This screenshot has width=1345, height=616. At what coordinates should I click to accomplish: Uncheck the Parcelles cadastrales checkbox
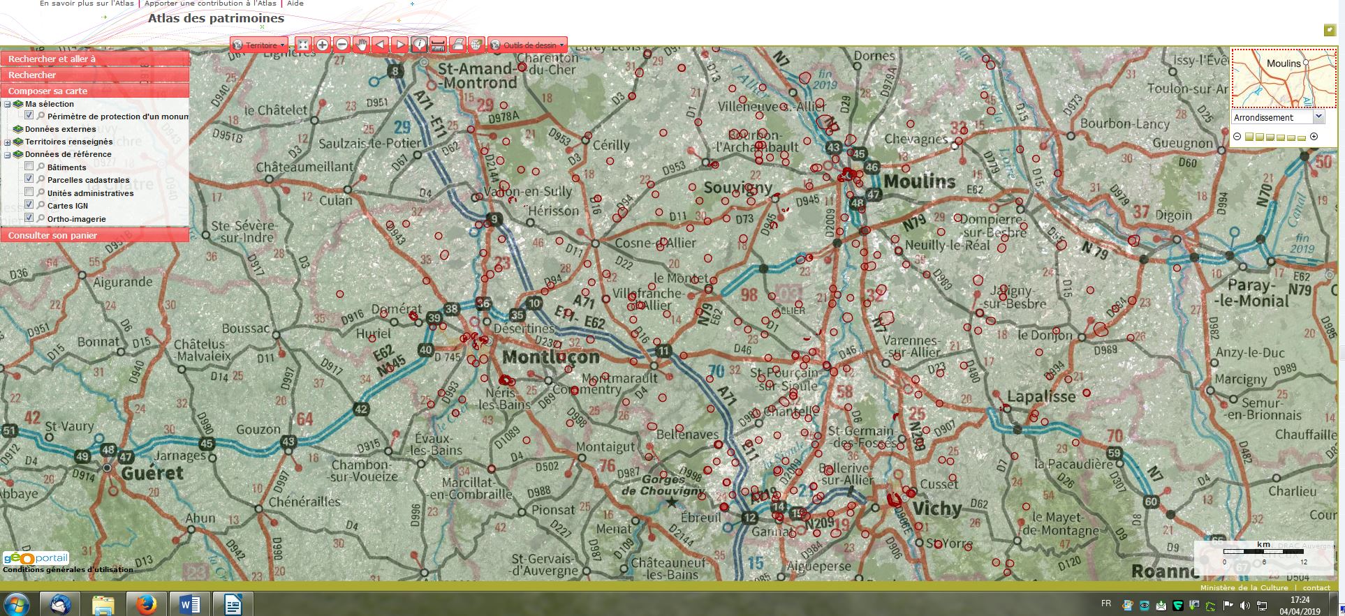pos(29,179)
